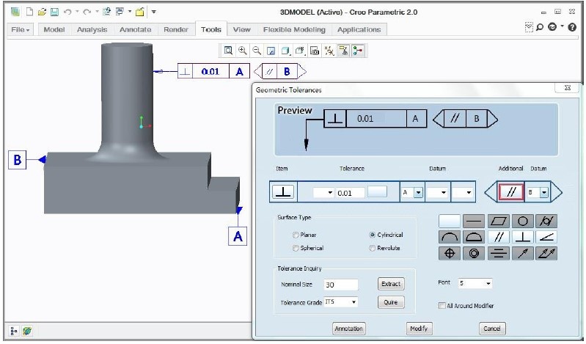Image resolution: width=586 pixels, height=344 pixels.
Task: Click the New file icon
Action: click(x=29, y=12)
